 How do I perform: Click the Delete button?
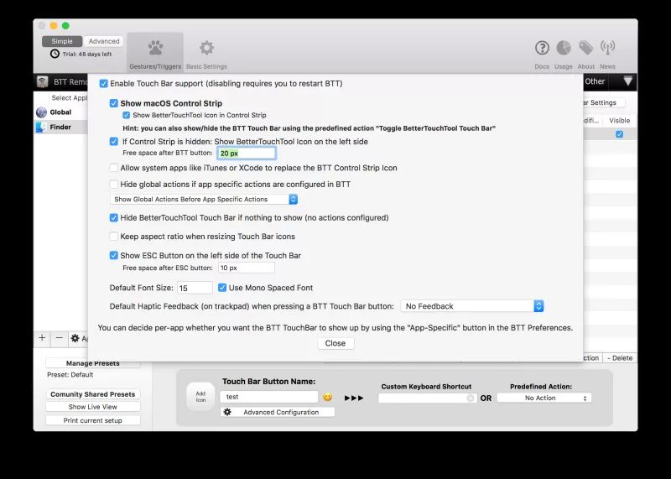point(620,358)
